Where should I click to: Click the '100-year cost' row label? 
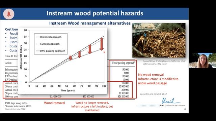[x=11, y=96]
